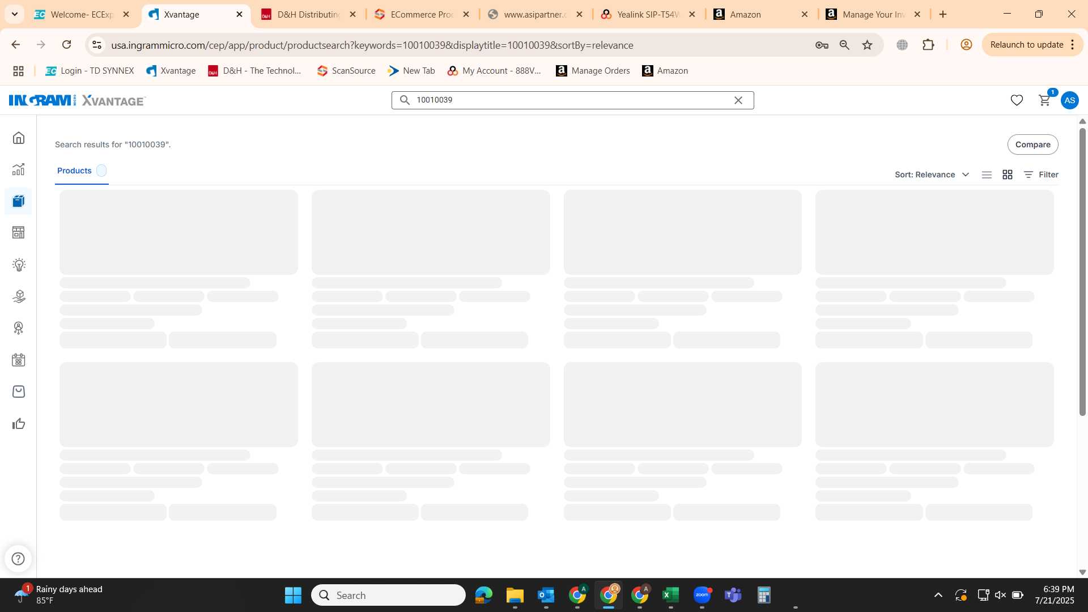Show hidden system tray icons

[938, 595]
